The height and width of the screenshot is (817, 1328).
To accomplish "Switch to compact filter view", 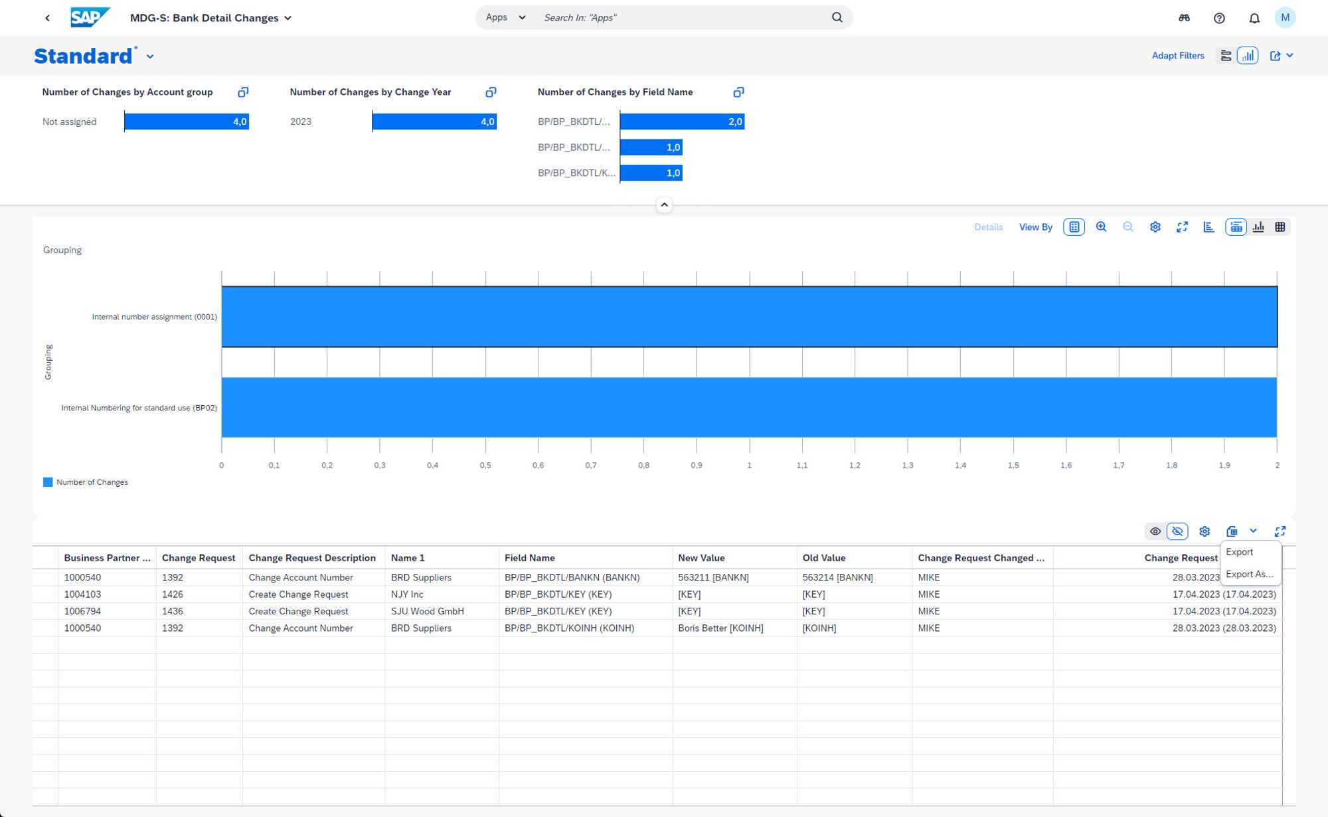I will click(1226, 56).
